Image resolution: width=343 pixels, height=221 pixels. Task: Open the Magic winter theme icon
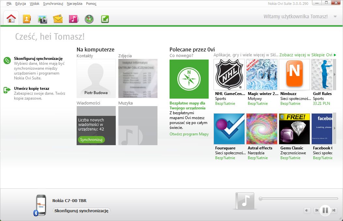coord(261,75)
